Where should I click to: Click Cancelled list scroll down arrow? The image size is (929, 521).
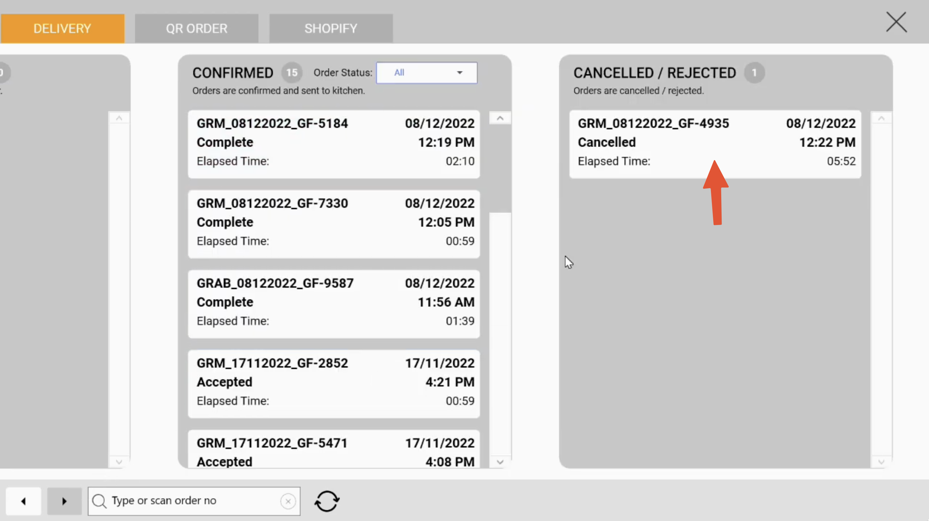[x=881, y=462]
